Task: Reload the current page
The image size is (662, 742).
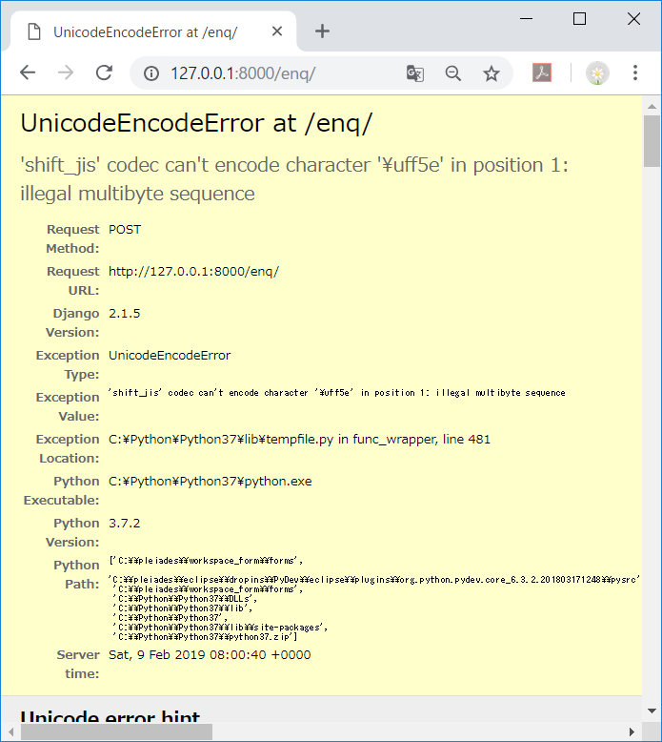Action: [104, 72]
